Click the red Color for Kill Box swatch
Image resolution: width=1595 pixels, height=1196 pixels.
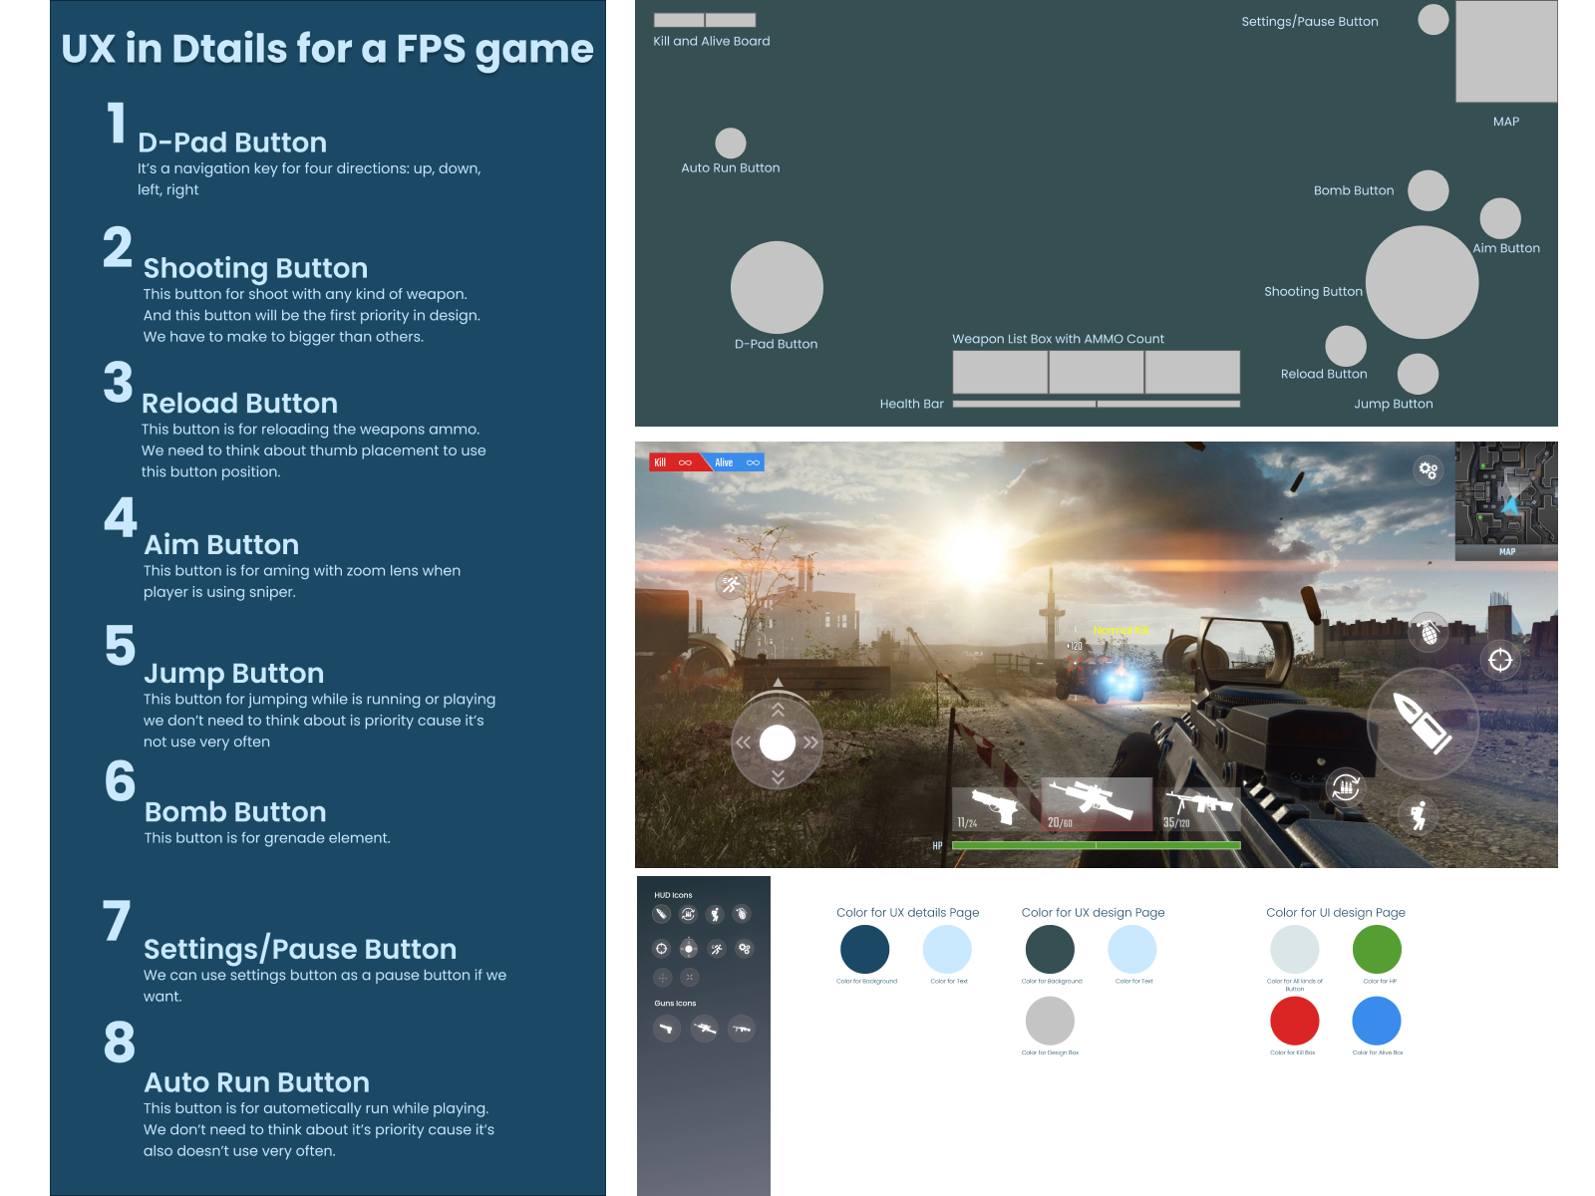pos(1294,1022)
